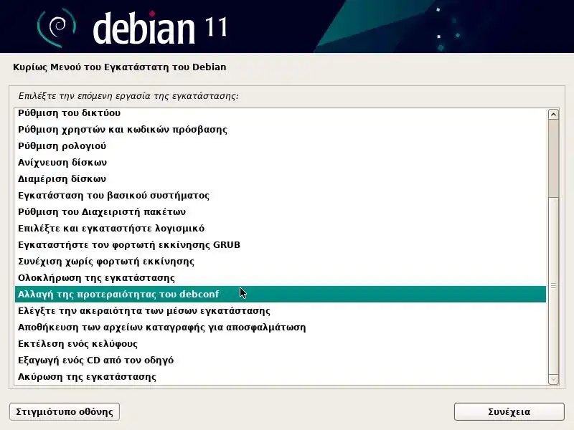Screen dimensions: 574x430
Task: Click highlighted 'Αλλαγή της προτεραιότητας του debconf'
Action: [281, 294]
